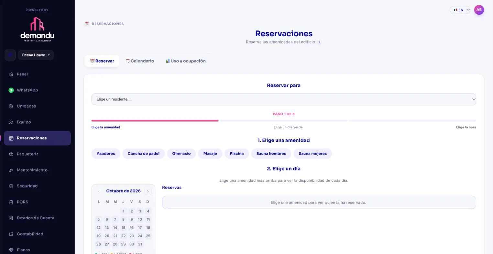Image resolution: width=493 pixels, height=254 pixels.
Task: Open Seguridad in the sidebar
Action: coord(37,186)
